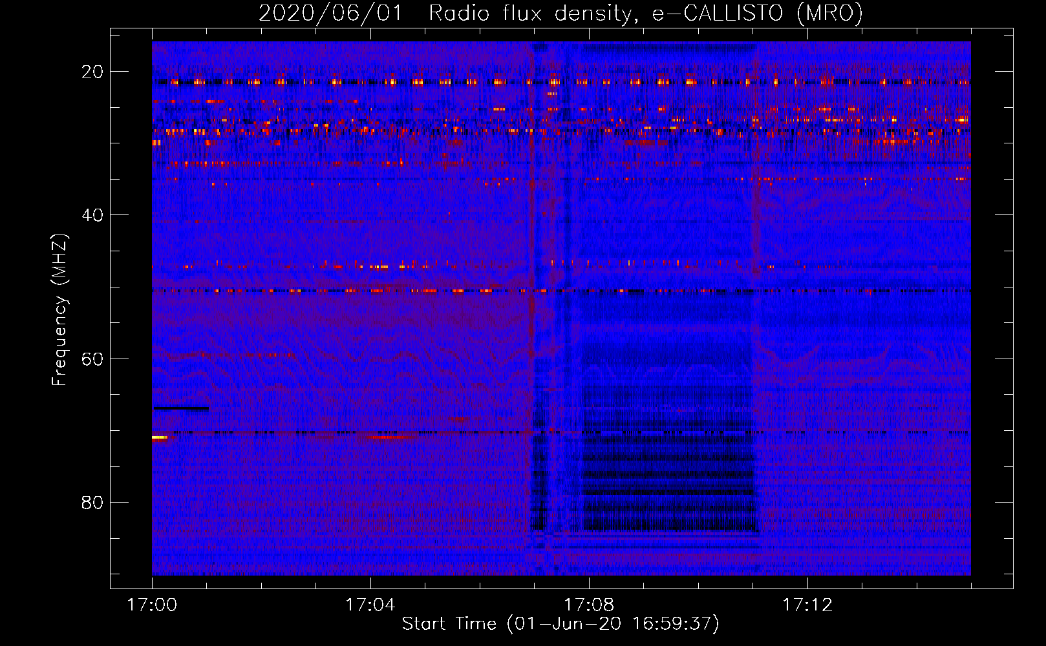Click the 'Start Time (01-Jun-20 16:59:37)' x-axis label
The width and height of the screenshot is (1046, 646).
560,623
